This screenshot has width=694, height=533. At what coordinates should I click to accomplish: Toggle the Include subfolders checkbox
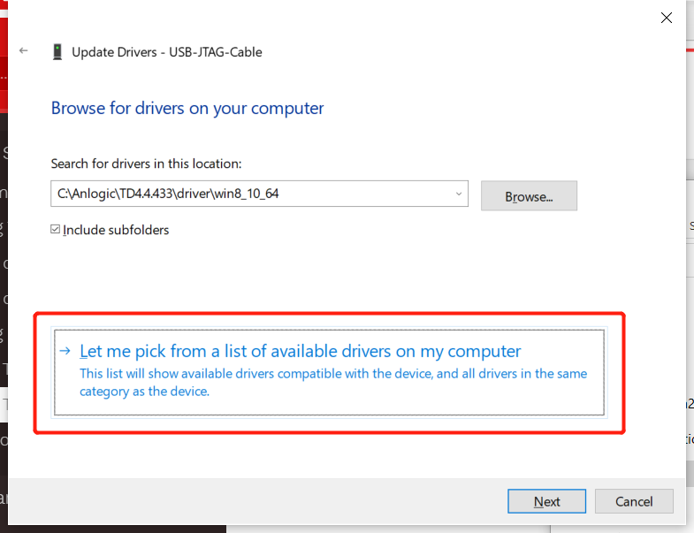pos(56,229)
